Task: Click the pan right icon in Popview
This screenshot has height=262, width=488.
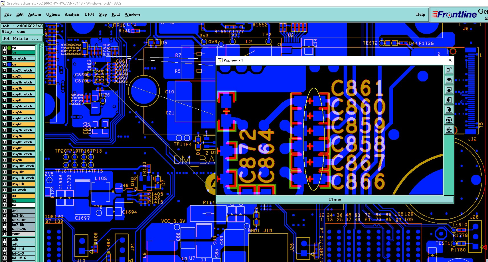Action: point(449,110)
